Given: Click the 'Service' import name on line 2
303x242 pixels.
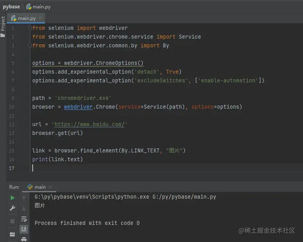Looking at the screenshot, I should pyautogui.click(x=190, y=37).
